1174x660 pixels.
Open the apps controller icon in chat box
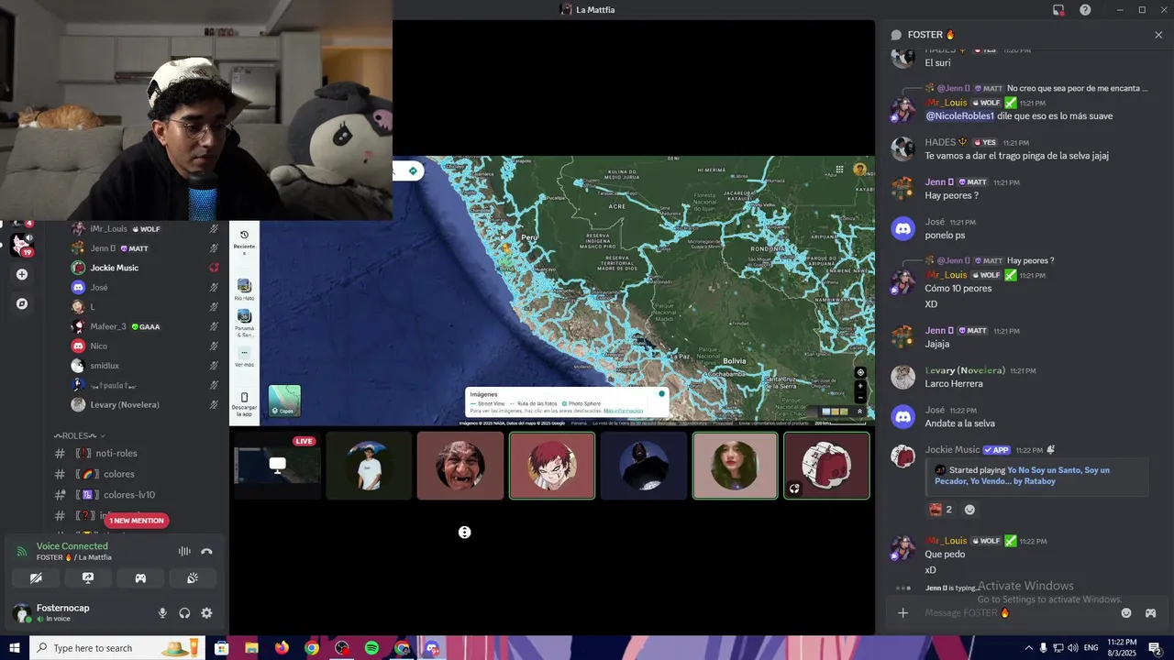pyautogui.click(x=1151, y=612)
